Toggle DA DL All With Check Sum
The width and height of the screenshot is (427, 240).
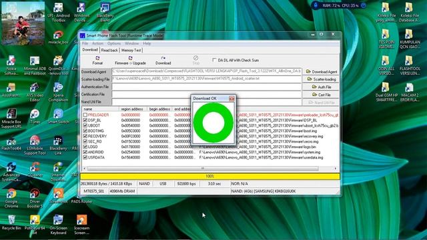214,60
